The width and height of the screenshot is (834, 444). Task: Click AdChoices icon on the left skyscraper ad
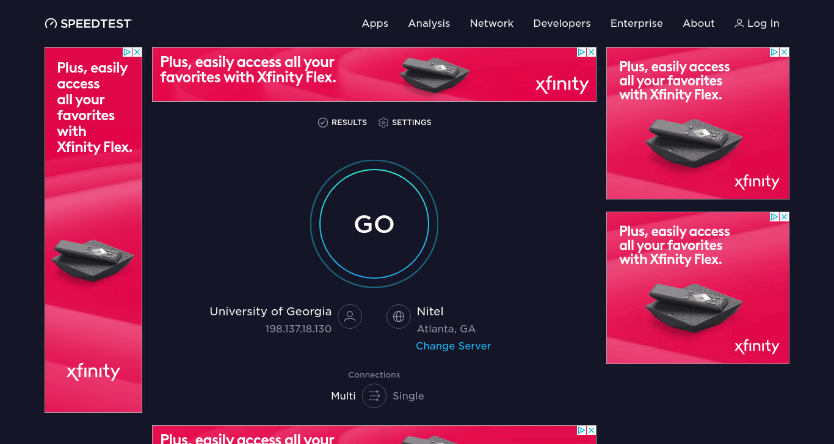click(128, 52)
